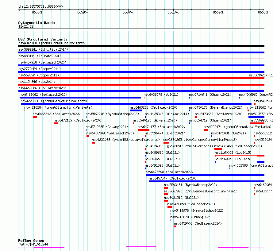Click the nsv5694719 Chuang2021 label
Viewport: 273px width, 251px height.
point(210,120)
